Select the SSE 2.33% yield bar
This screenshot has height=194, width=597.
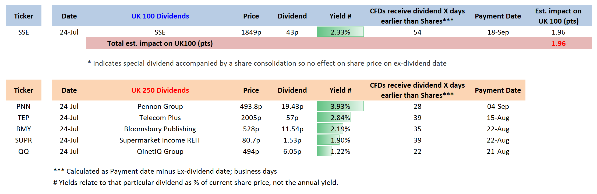coord(340,32)
